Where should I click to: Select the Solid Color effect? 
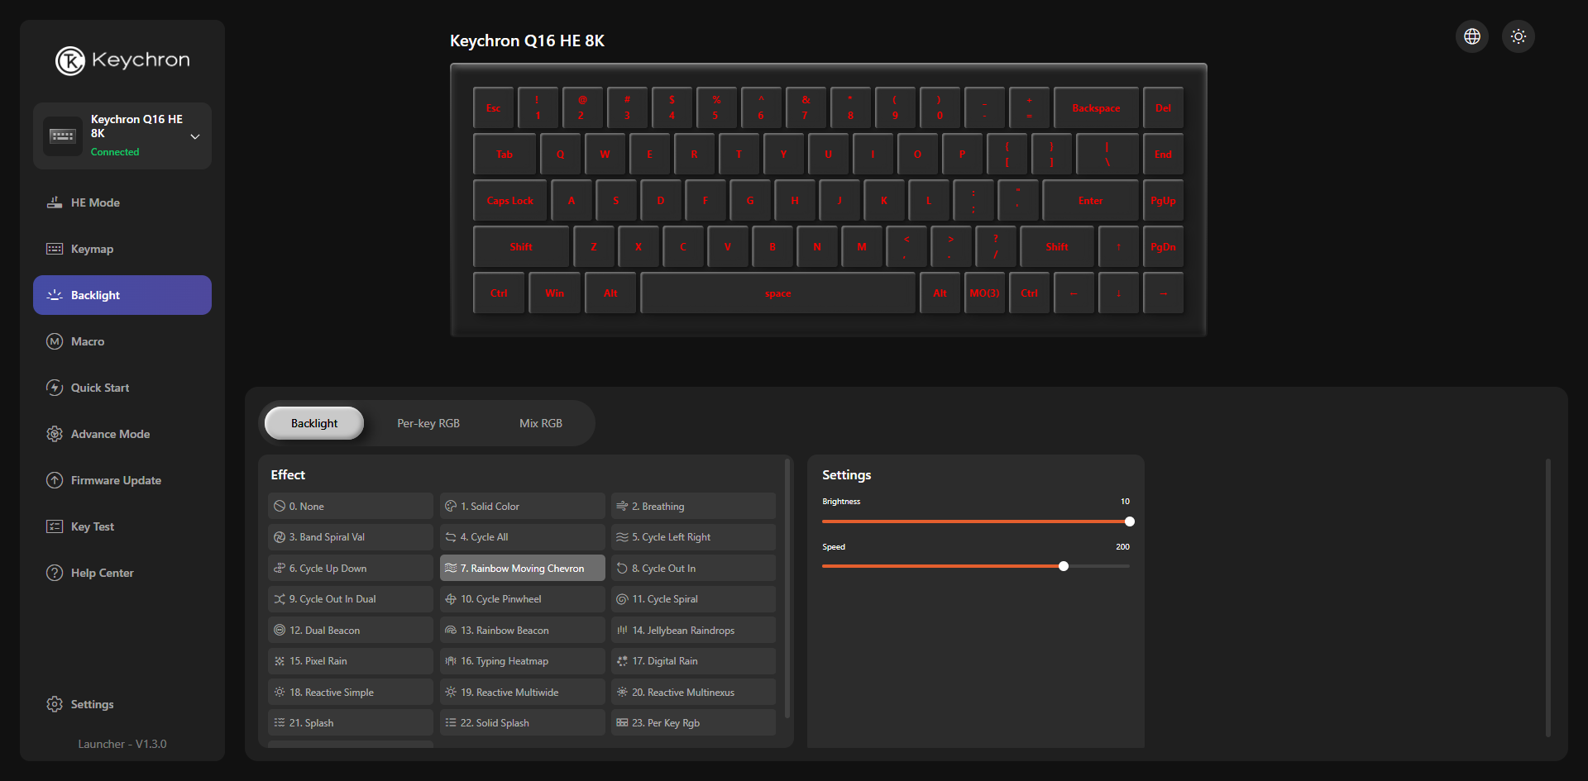pyautogui.click(x=522, y=506)
